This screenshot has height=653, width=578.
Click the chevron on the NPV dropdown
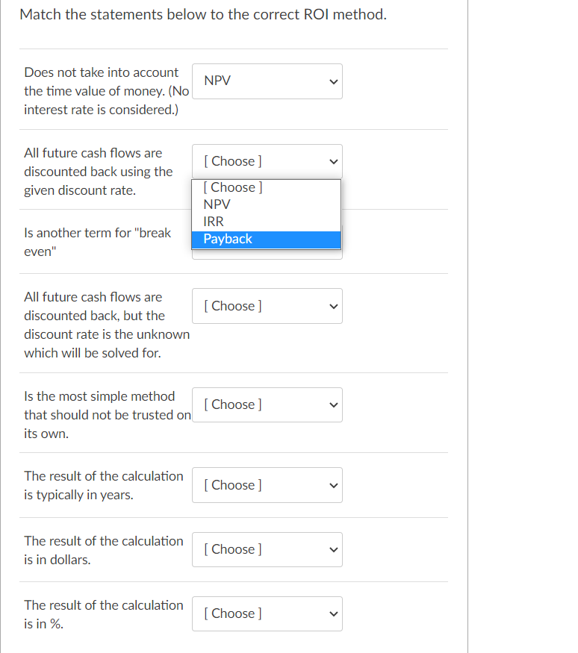[x=332, y=81]
